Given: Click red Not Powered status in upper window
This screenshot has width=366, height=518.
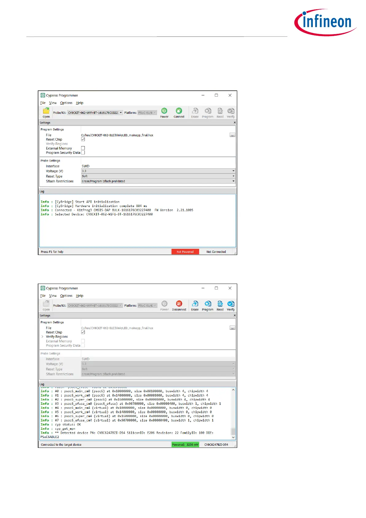Looking at the screenshot, I should (x=185, y=252).
